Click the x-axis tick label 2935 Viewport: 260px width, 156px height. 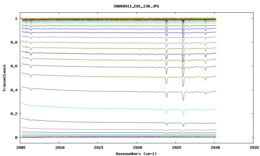(x=254, y=148)
